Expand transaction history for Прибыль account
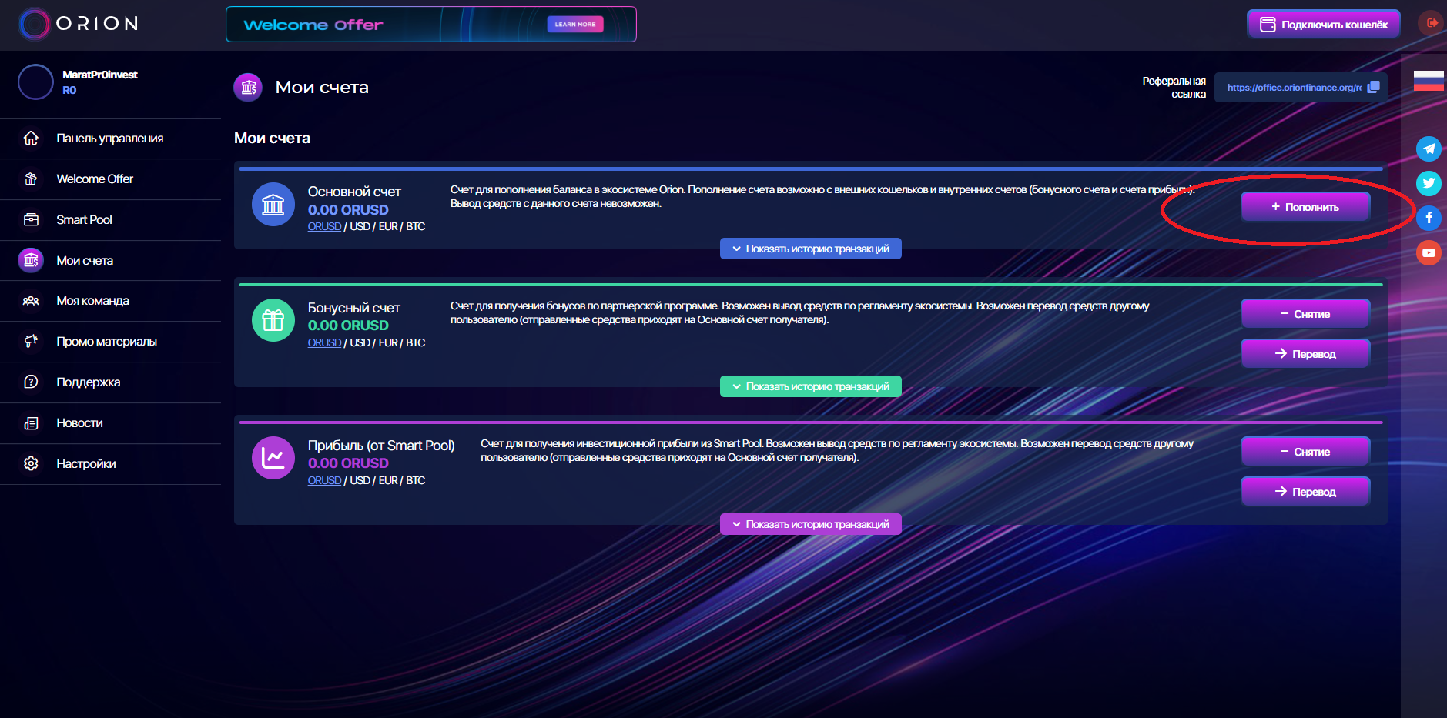 (x=810, y=524)
